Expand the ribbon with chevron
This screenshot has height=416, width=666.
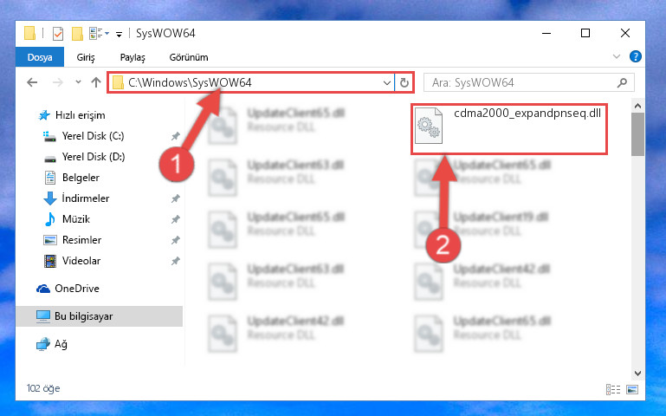point(617,56)
